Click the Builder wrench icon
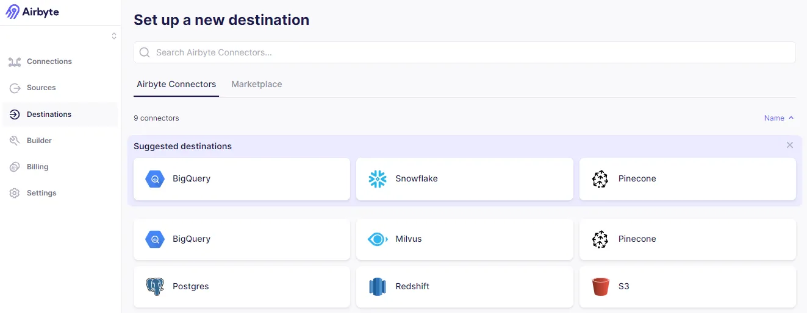The image size is (807, 313). [x=15, y=141]
